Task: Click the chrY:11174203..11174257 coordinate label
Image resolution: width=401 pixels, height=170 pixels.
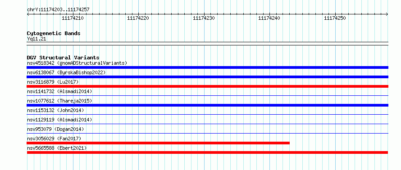Action: coord(58,10)
